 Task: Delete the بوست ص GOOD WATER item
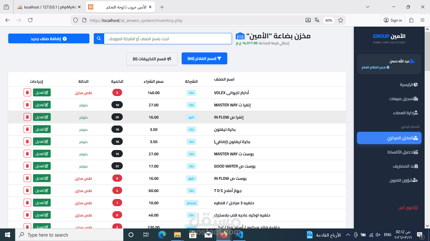coord(27,166)
